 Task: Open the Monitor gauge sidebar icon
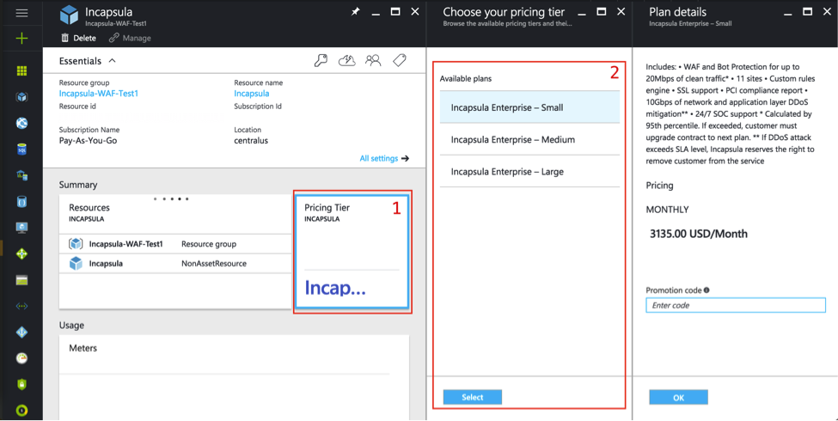21,358
